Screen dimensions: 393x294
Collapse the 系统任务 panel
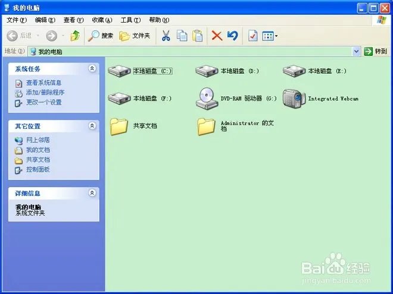pos(92,68)
